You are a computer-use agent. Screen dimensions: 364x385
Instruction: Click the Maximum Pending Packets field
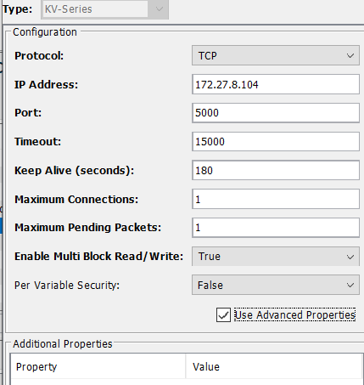tap(276, 228)
